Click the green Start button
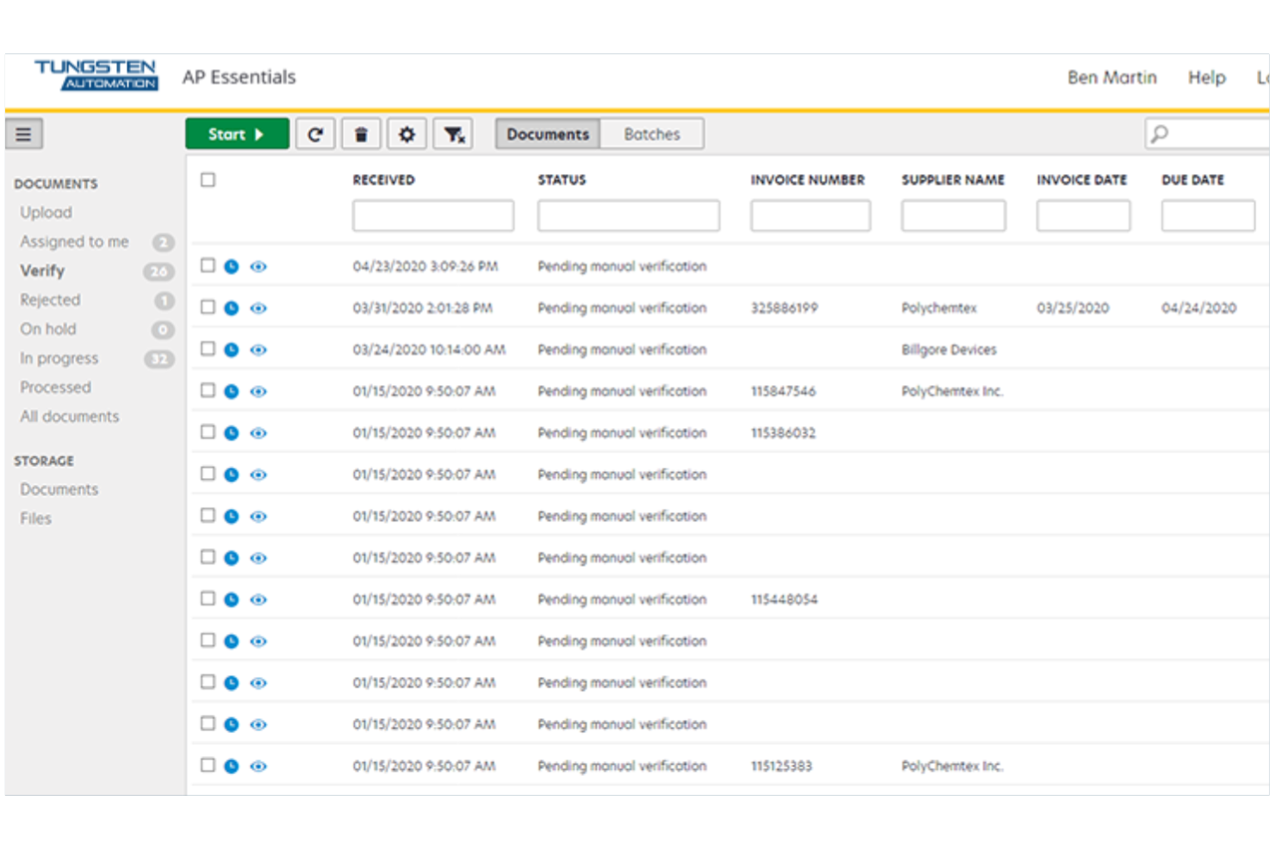Screen dimensions: 1275x850 coord(237,133)
